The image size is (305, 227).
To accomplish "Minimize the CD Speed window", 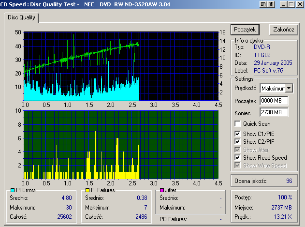I will click(283, 4).
